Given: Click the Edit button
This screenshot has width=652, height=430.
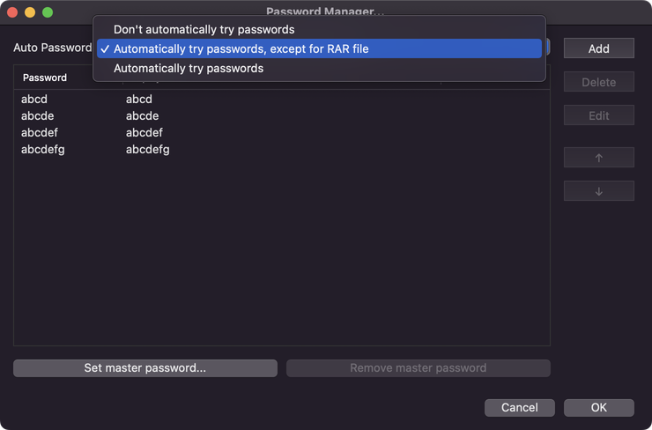Looking at the screenshot, I should (x=598, y=115).
